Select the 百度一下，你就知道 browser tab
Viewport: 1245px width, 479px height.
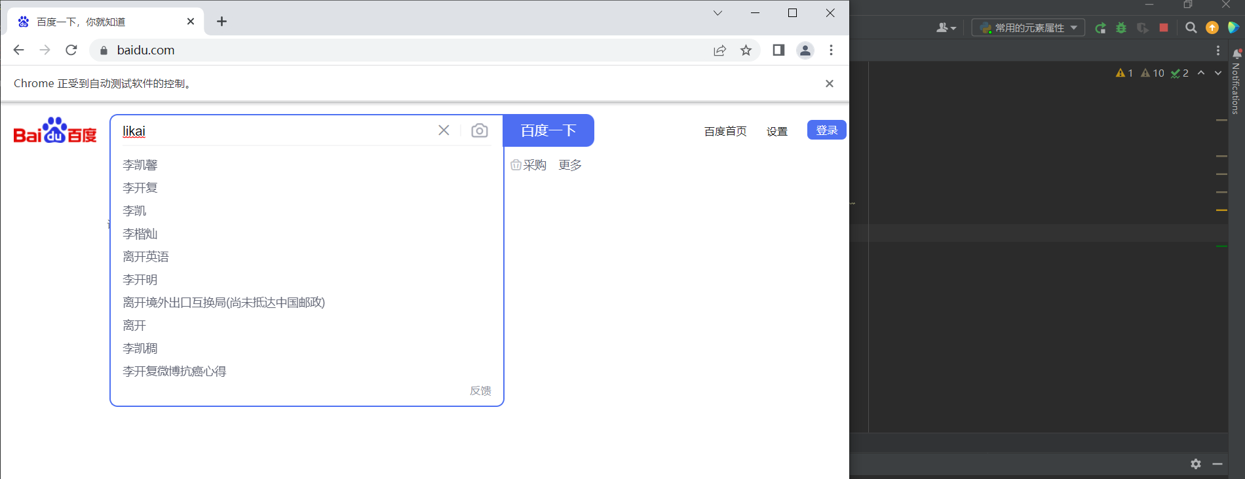(x=105, y=22)
